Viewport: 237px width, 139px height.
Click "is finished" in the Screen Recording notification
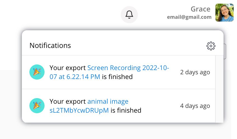(x=117, y=77)
